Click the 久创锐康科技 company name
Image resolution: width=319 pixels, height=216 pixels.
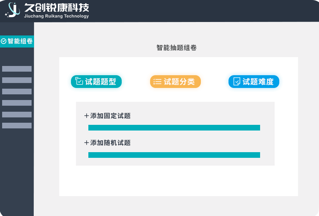pos(57,7)
